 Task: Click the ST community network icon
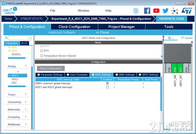tap(175, 11)
